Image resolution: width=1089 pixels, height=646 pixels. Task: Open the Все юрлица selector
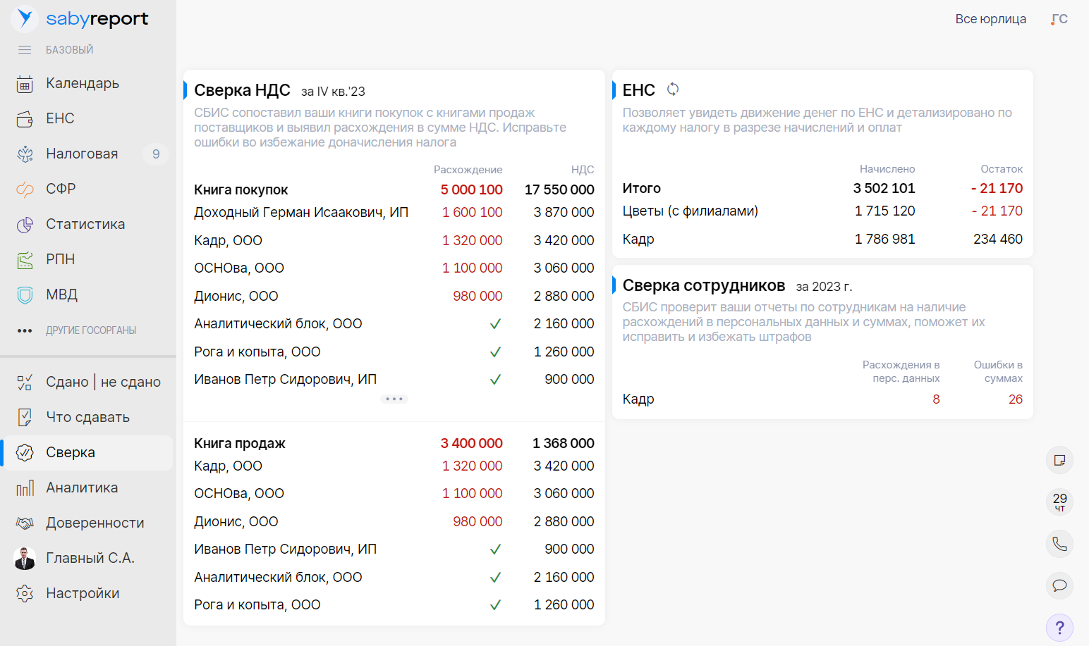coord(991,19)
